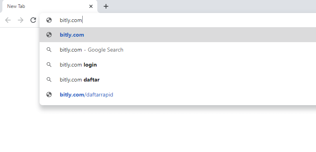Click magnifier icon beside bitly.com daftar
316x152 pixels.
pos(49,80)
